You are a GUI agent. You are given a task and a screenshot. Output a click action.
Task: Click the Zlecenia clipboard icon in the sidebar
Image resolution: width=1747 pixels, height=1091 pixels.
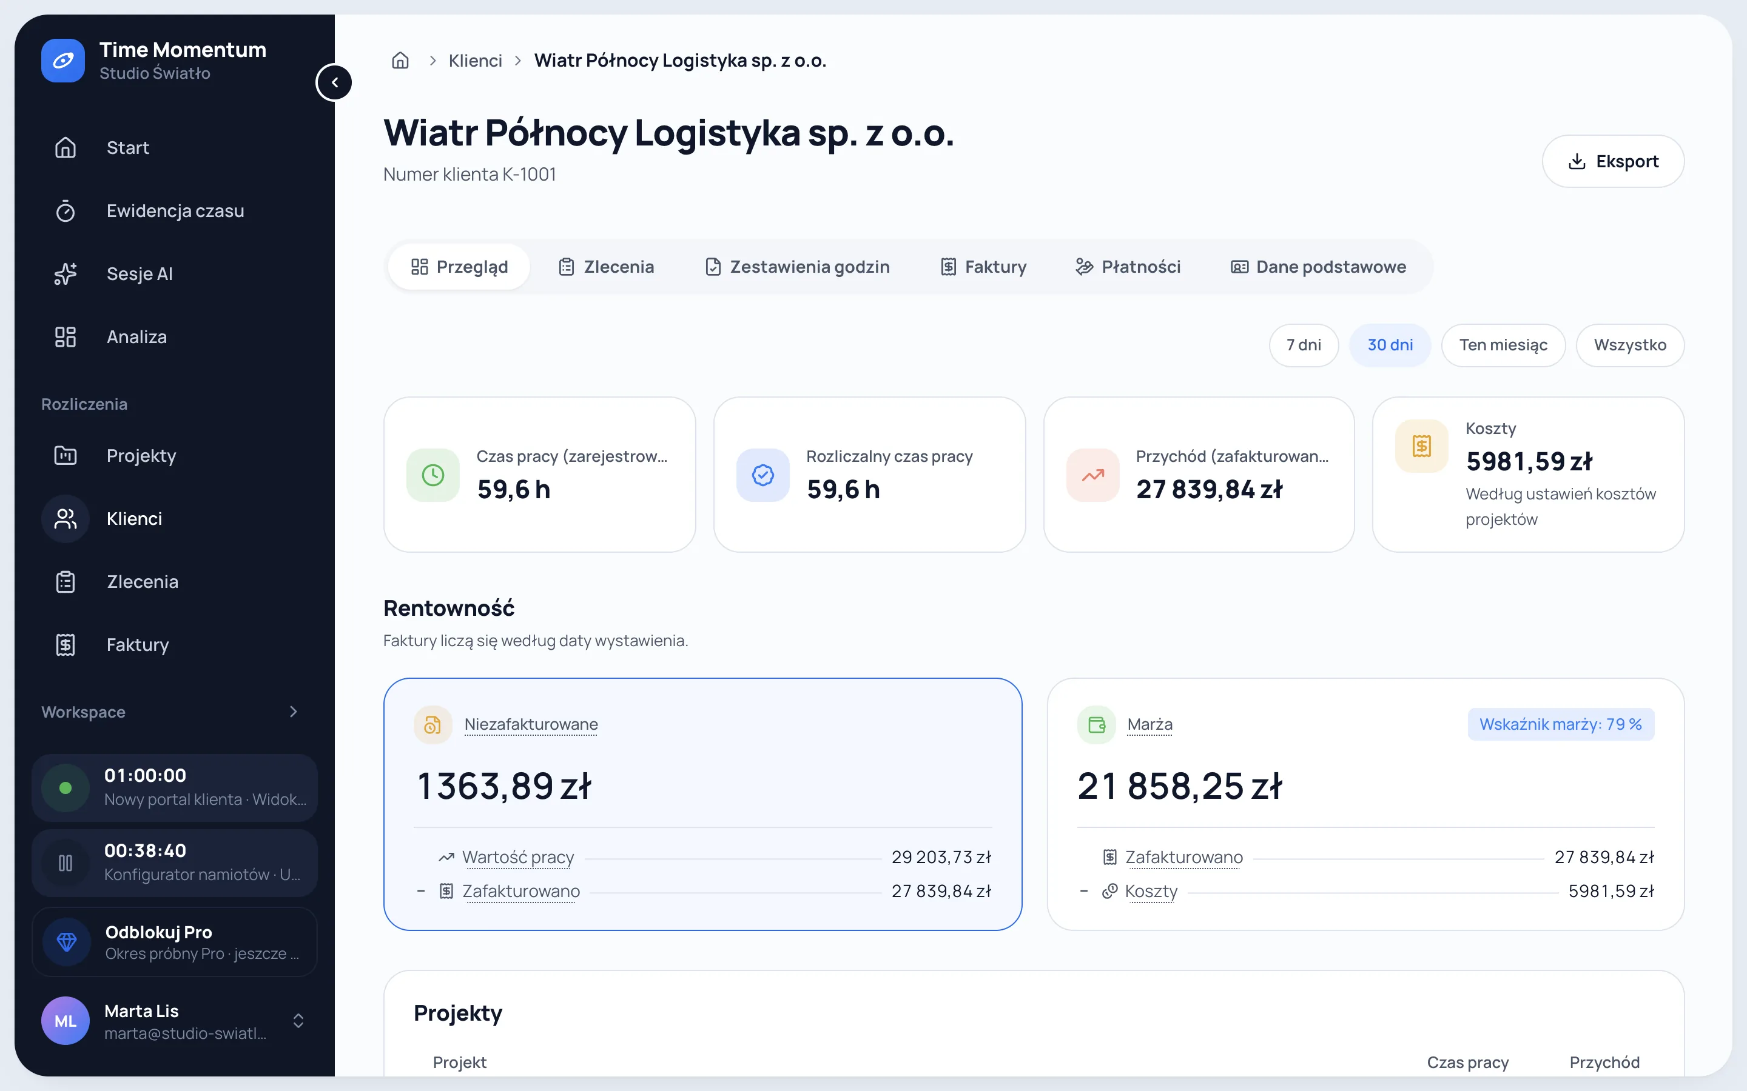pyautogui.click(x=66, y=582)
